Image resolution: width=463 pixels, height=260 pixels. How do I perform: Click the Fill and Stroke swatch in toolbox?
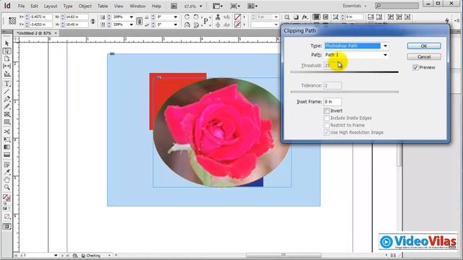tap(7, 198)
